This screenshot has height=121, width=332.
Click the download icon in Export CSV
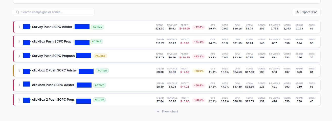tap(297, 12)
